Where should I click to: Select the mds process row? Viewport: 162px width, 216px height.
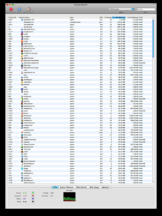click(80, 70)
